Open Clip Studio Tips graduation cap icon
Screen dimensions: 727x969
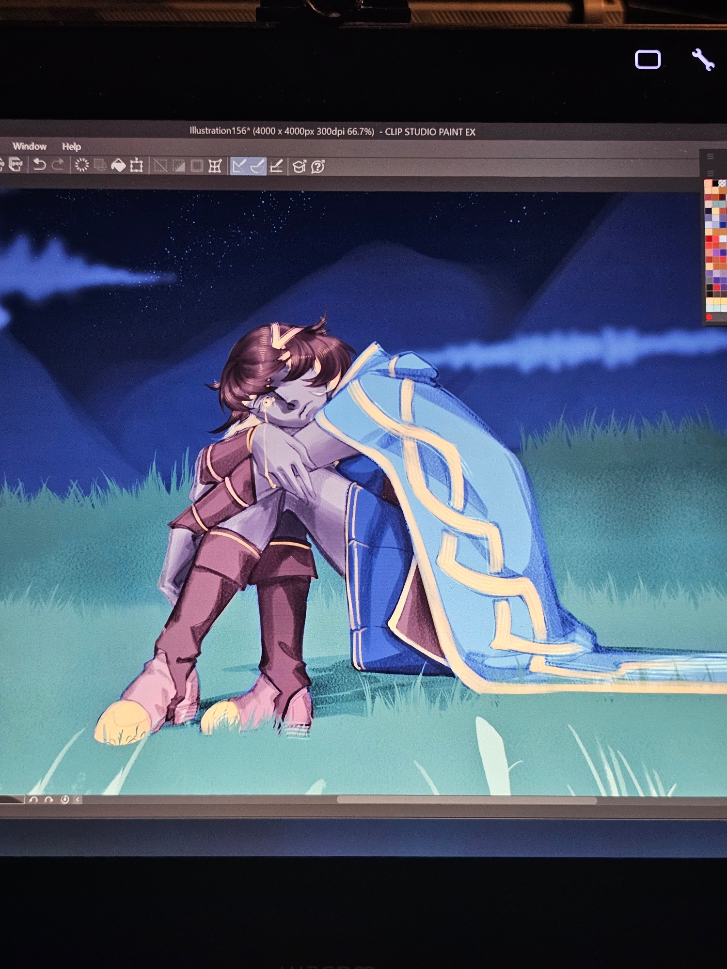tap(299, 167)
